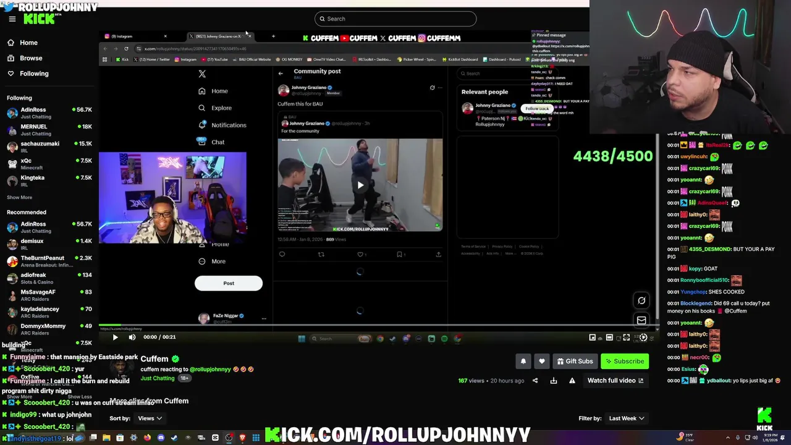The height and width of the screenshot is (445, 791).
Task: Enter fullscreen in clip player
Action: [626, 337]
